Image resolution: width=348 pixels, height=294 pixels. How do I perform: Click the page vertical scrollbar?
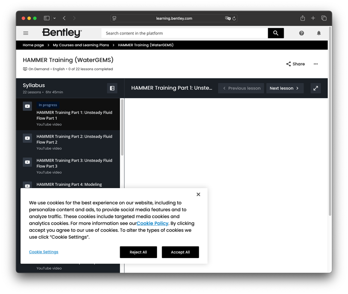(x=330, y=121)
